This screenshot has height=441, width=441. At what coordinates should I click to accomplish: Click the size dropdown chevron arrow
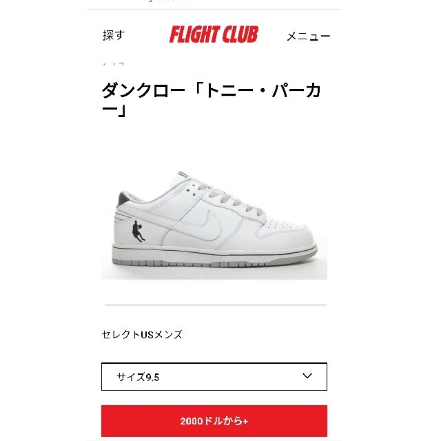coord(307,376)
